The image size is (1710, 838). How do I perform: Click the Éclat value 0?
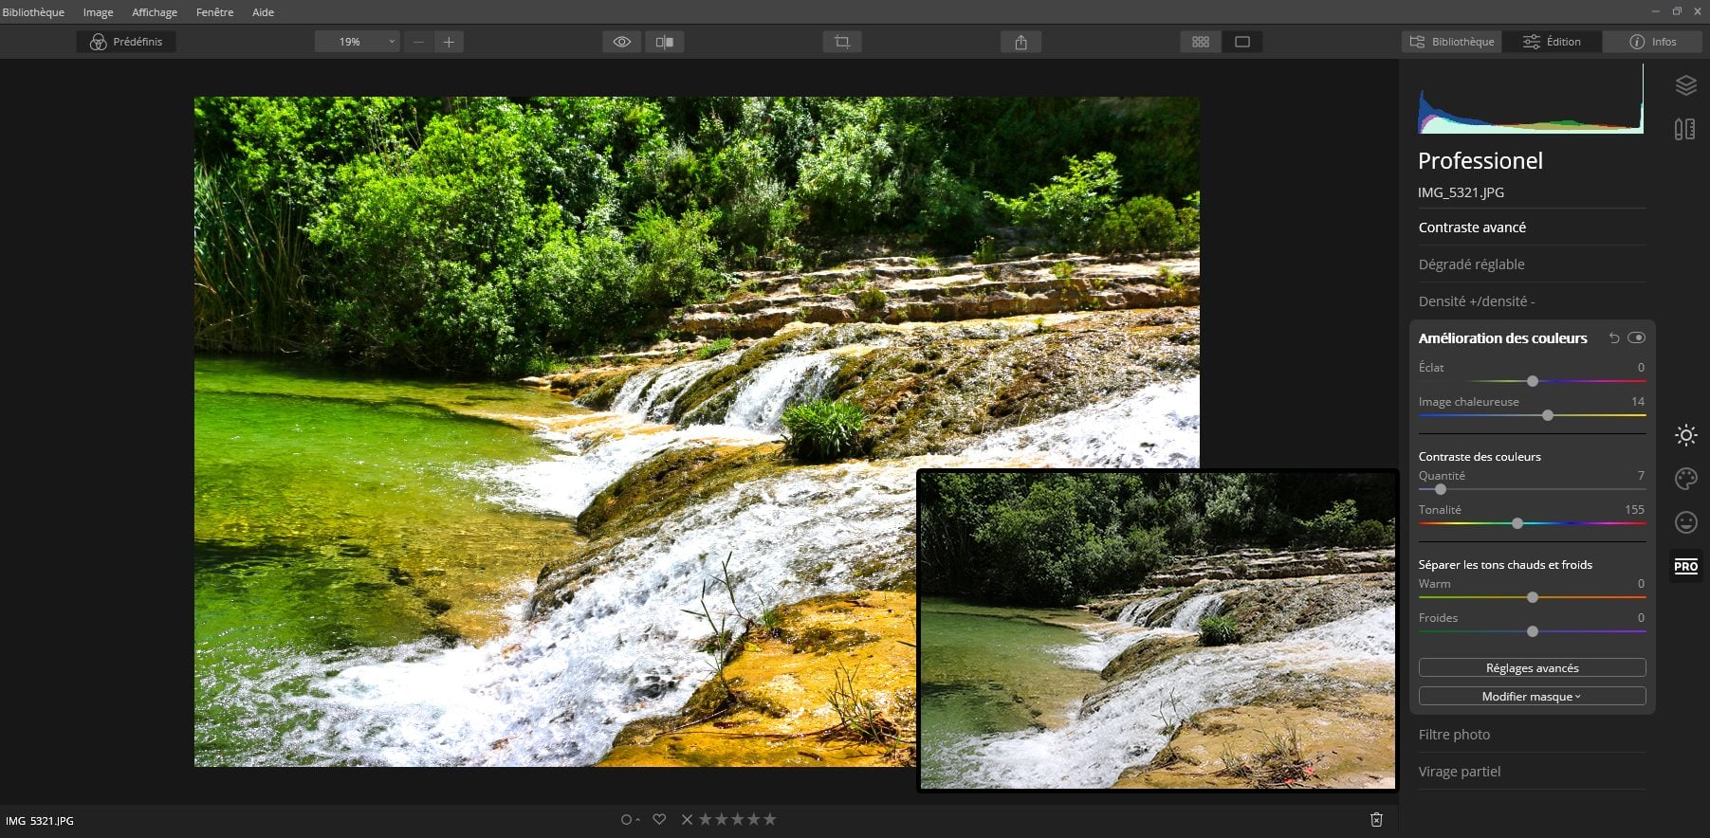[1641, 368]
